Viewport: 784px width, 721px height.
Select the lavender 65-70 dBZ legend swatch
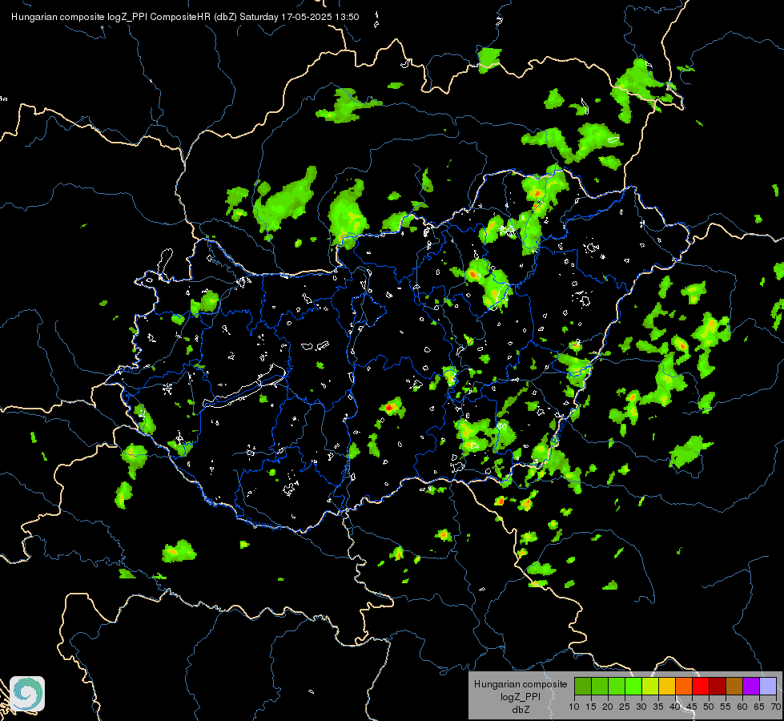pos(768,686)
